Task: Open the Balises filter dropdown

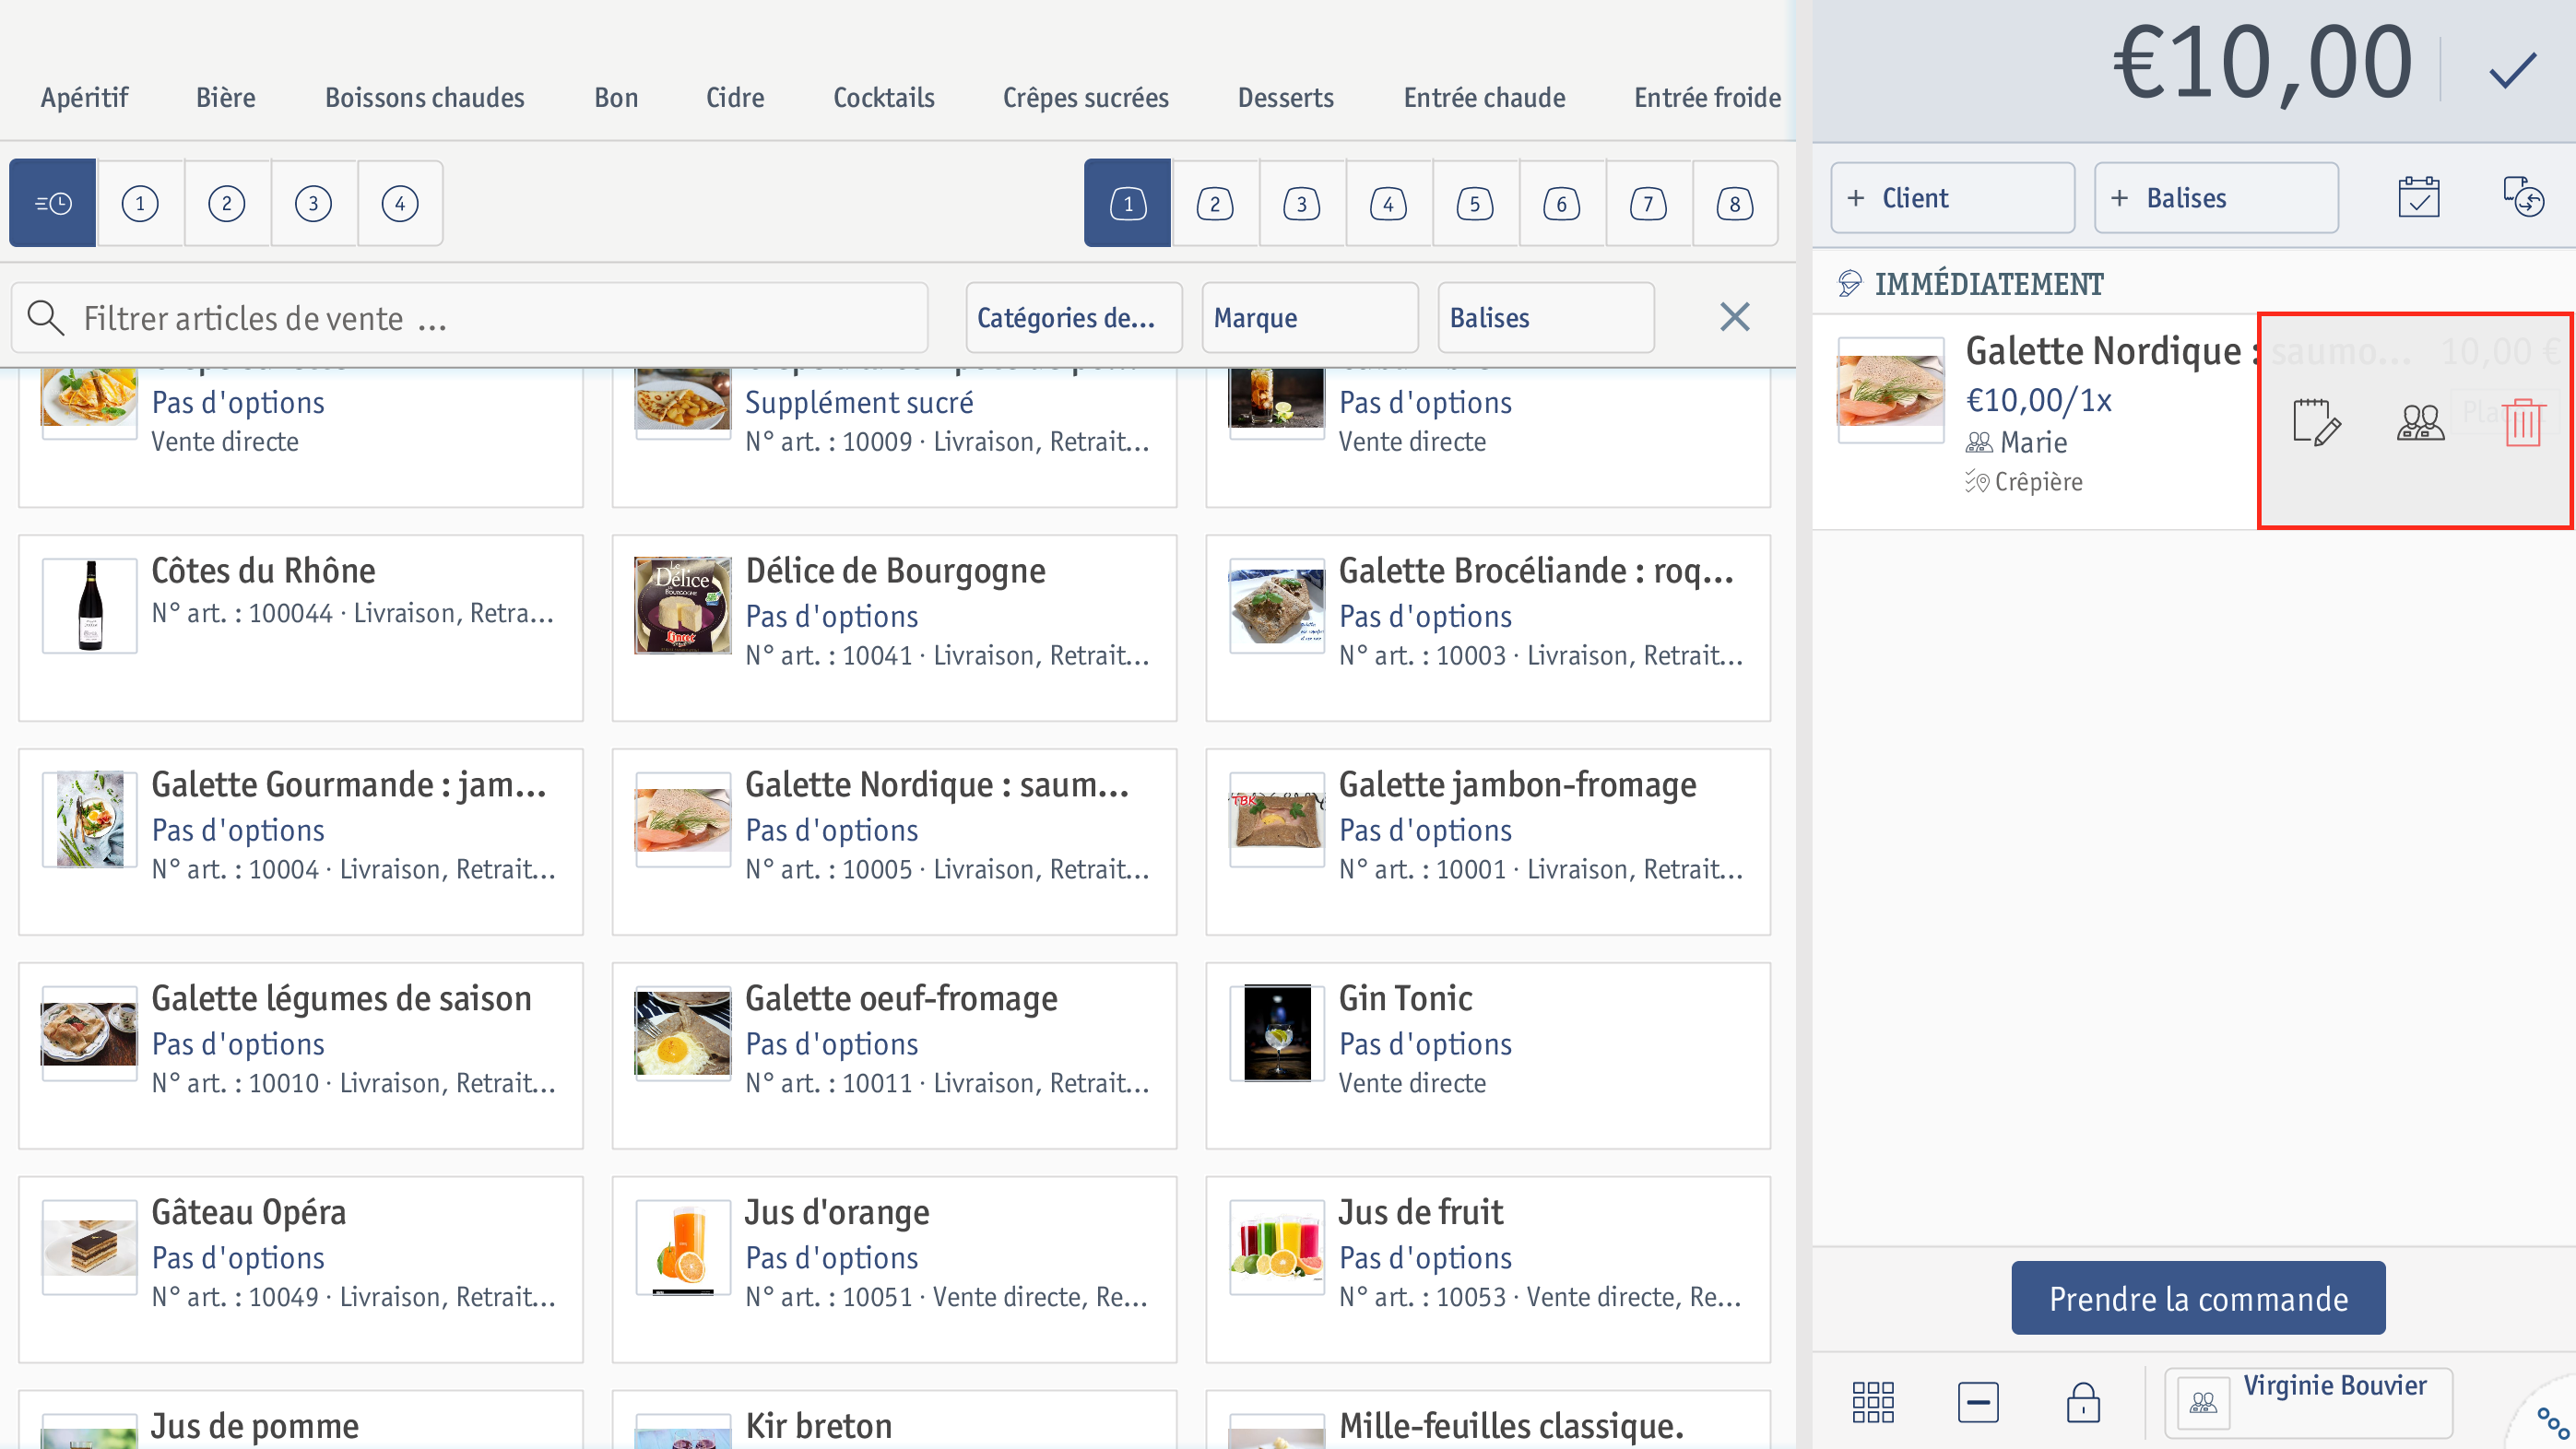Action: point(1546,317)
